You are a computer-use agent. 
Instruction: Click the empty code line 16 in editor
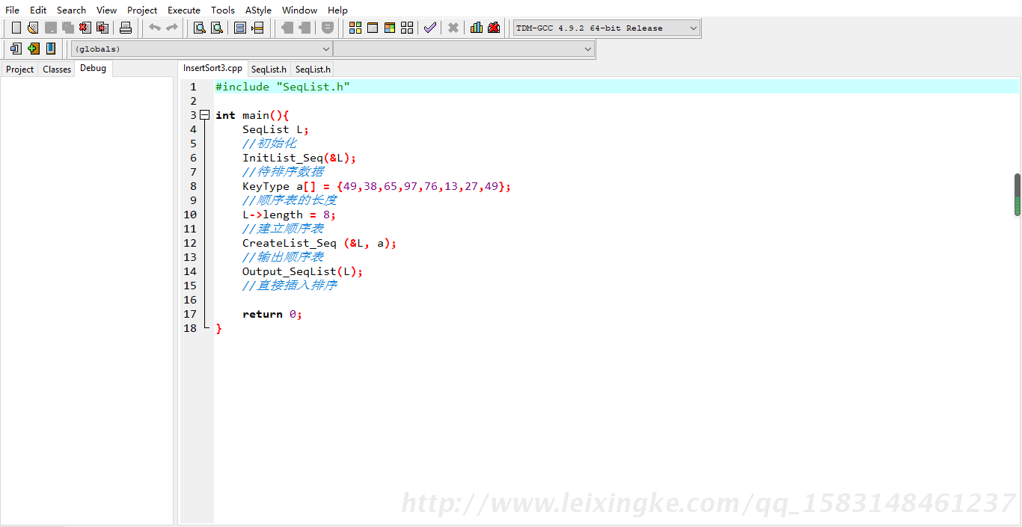(449, 300)
